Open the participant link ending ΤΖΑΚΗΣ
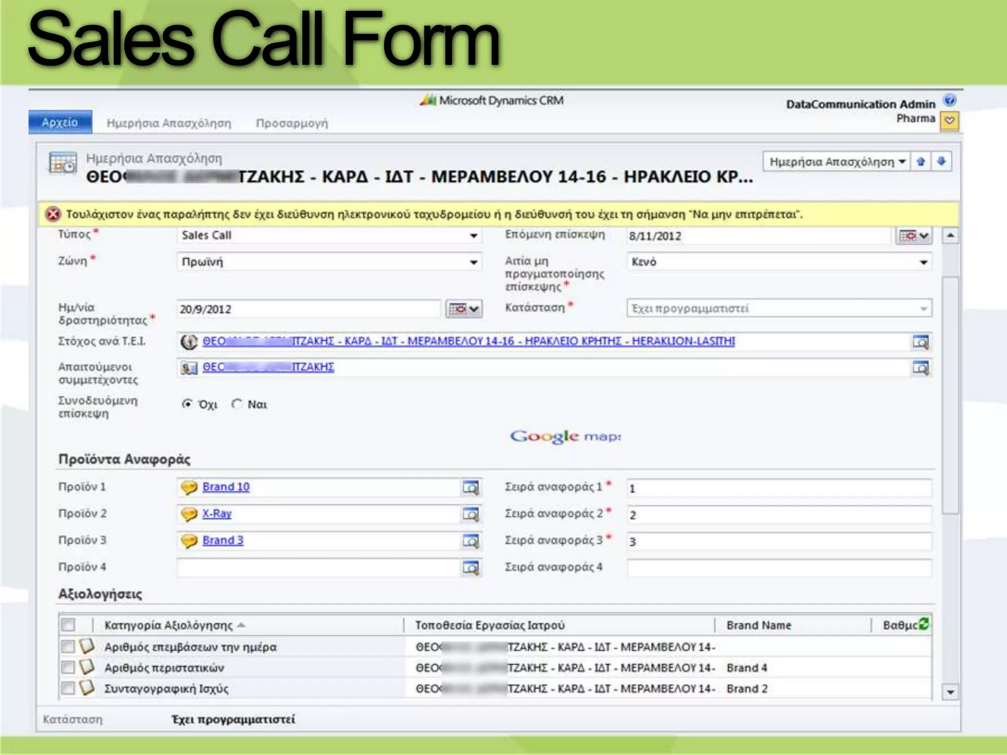 (268, 367)
